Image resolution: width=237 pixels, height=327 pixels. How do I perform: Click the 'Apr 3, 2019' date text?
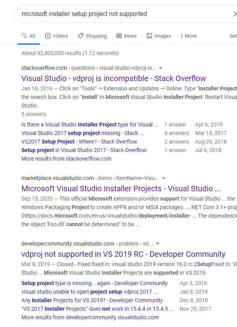coord(193,283)
